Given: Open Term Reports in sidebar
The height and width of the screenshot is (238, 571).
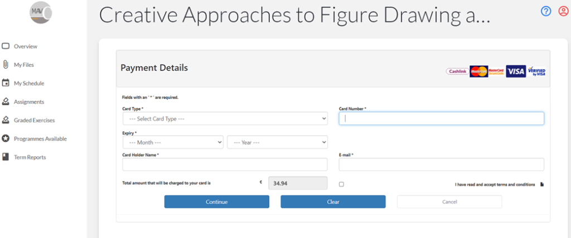Looking at the screenshot, I should (x=30, y=157).
